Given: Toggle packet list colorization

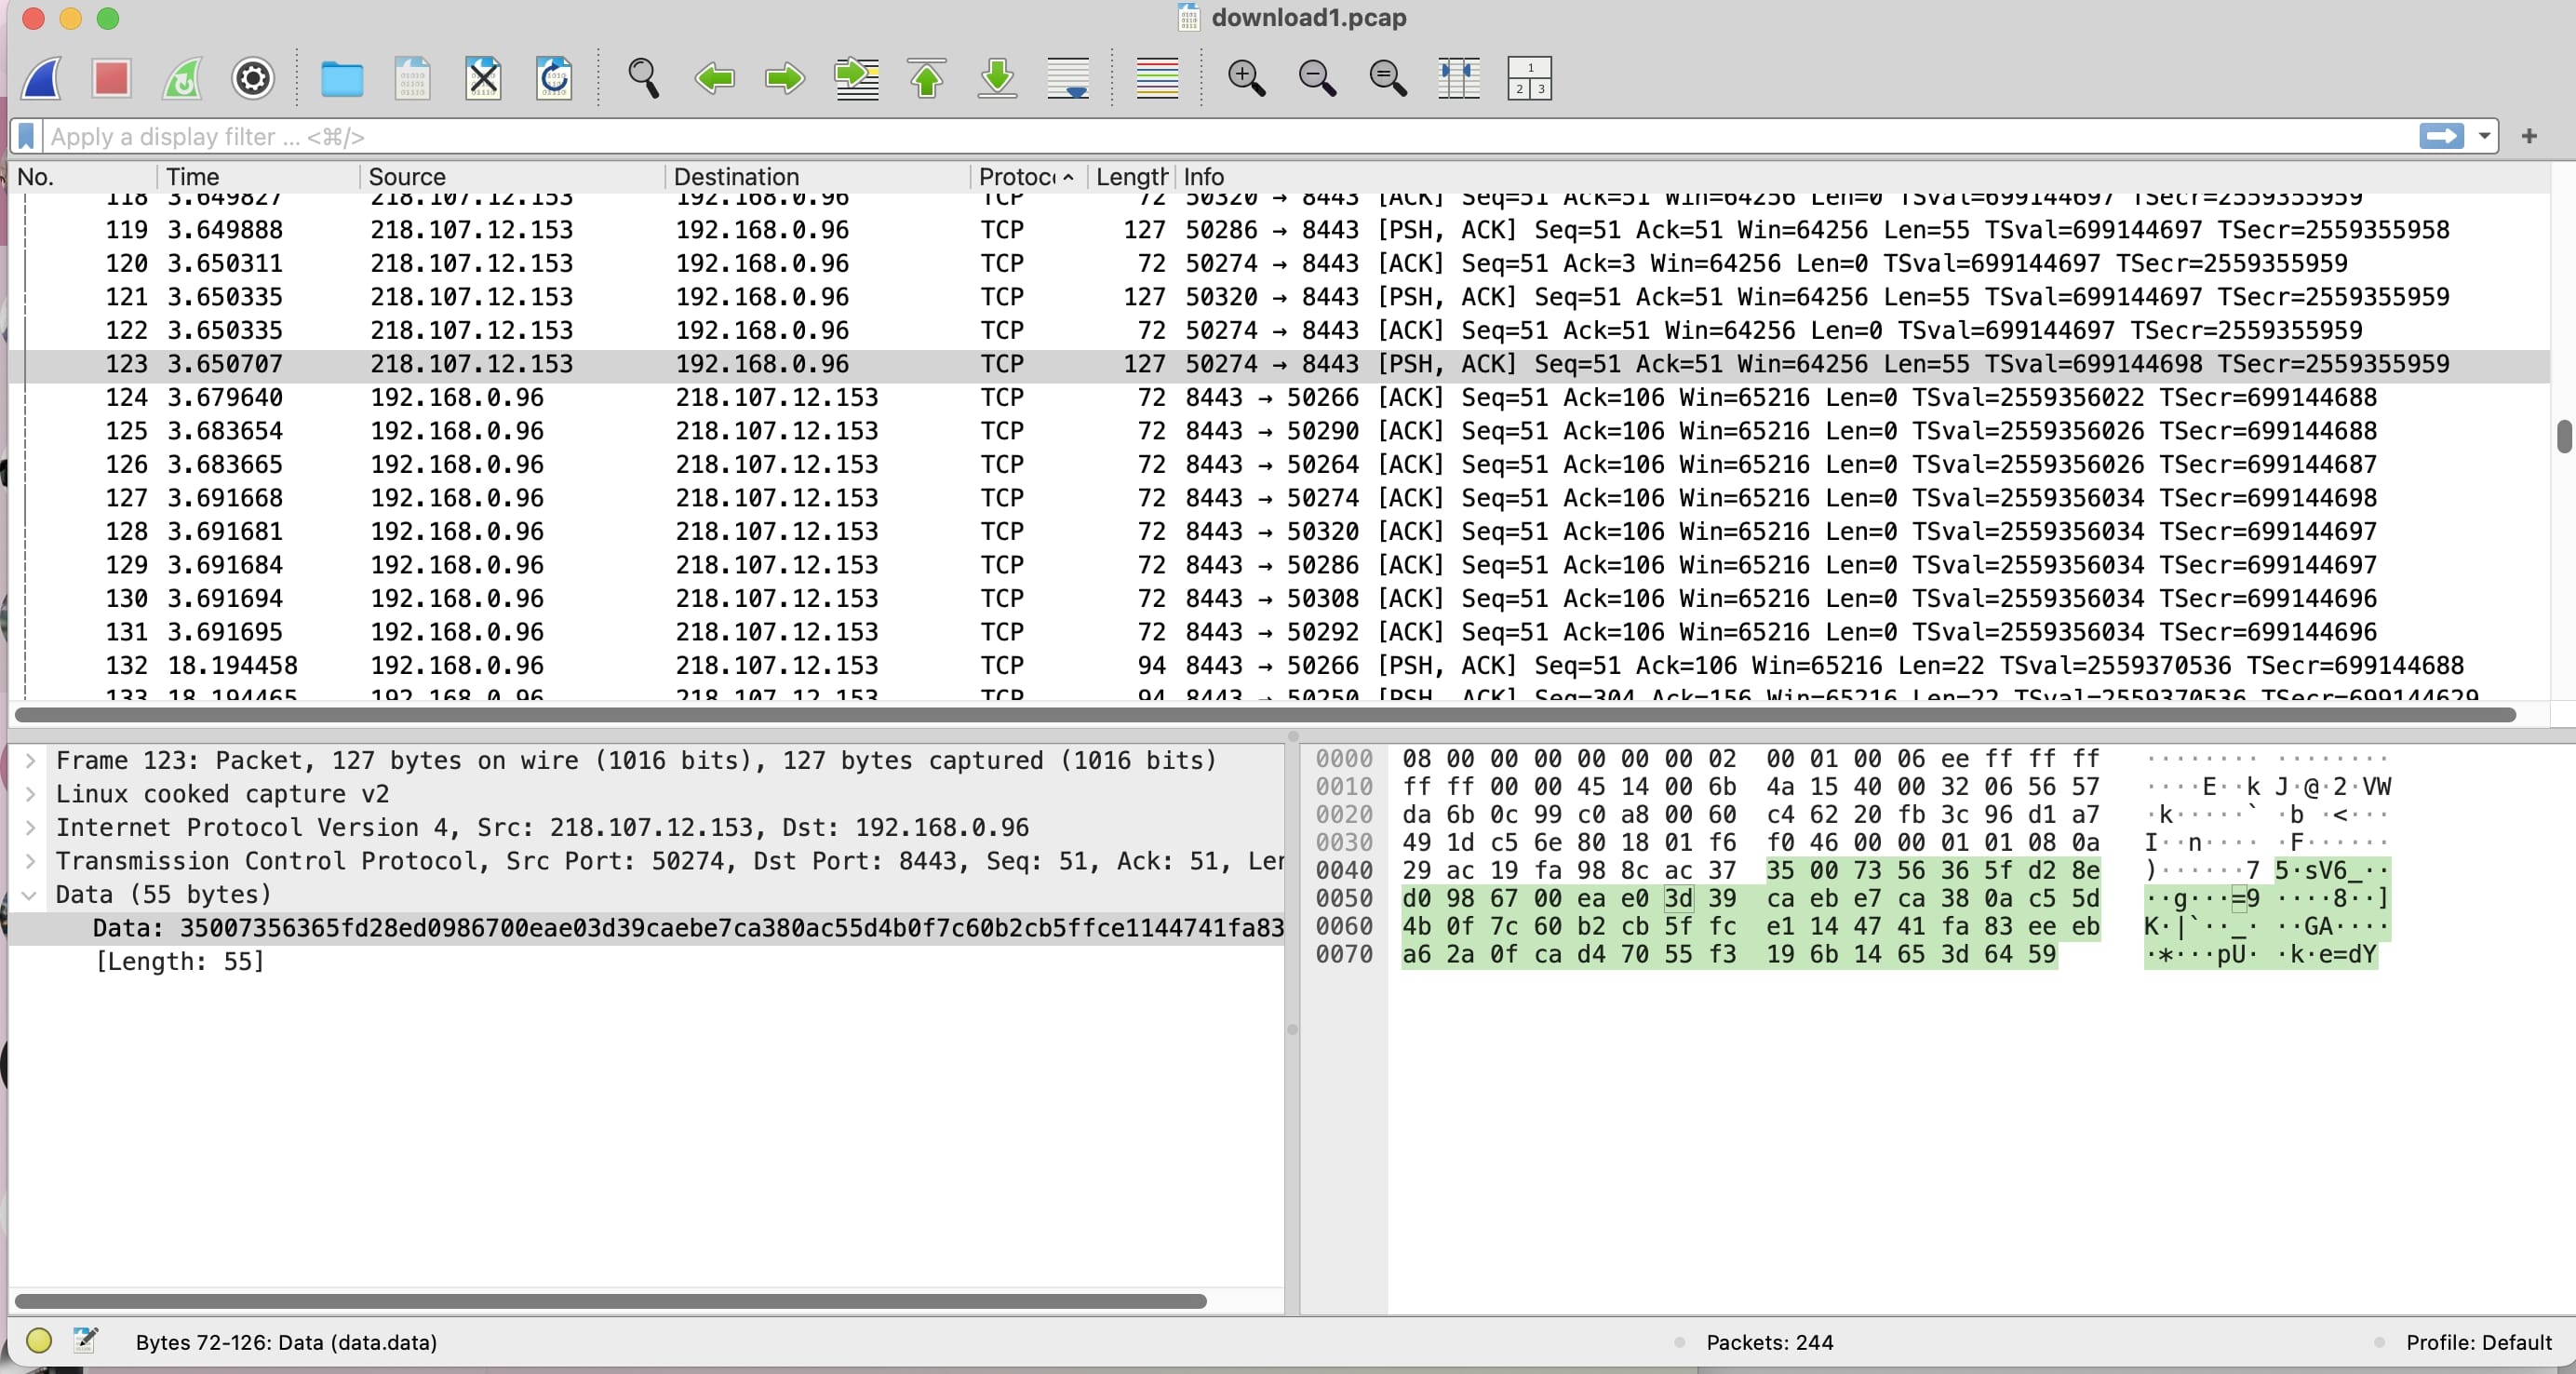Looking at the screenshot, I should (x=1157, y=78).
